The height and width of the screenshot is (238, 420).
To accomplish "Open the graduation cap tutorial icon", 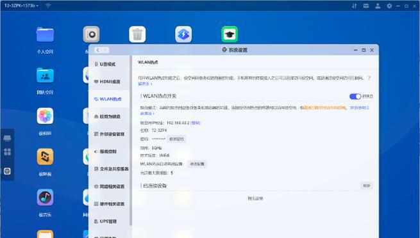I will click(230, 35).
